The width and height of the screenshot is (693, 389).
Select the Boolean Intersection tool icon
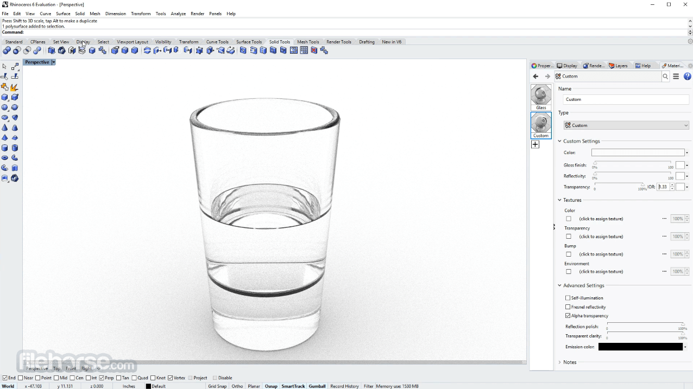[x=27, y=50]
